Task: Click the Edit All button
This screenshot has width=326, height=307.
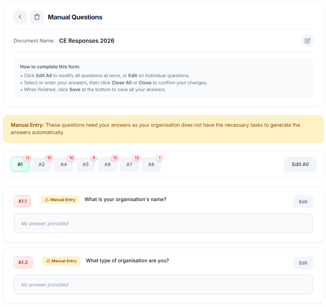Action: click(300, 164)
